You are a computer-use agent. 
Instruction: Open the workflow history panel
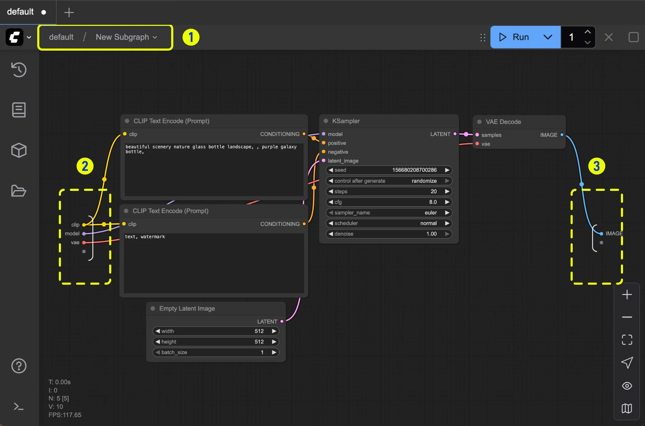tap(19, 70)
